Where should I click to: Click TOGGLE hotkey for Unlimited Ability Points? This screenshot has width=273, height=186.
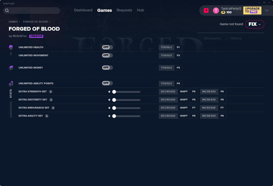click(167, 83)
